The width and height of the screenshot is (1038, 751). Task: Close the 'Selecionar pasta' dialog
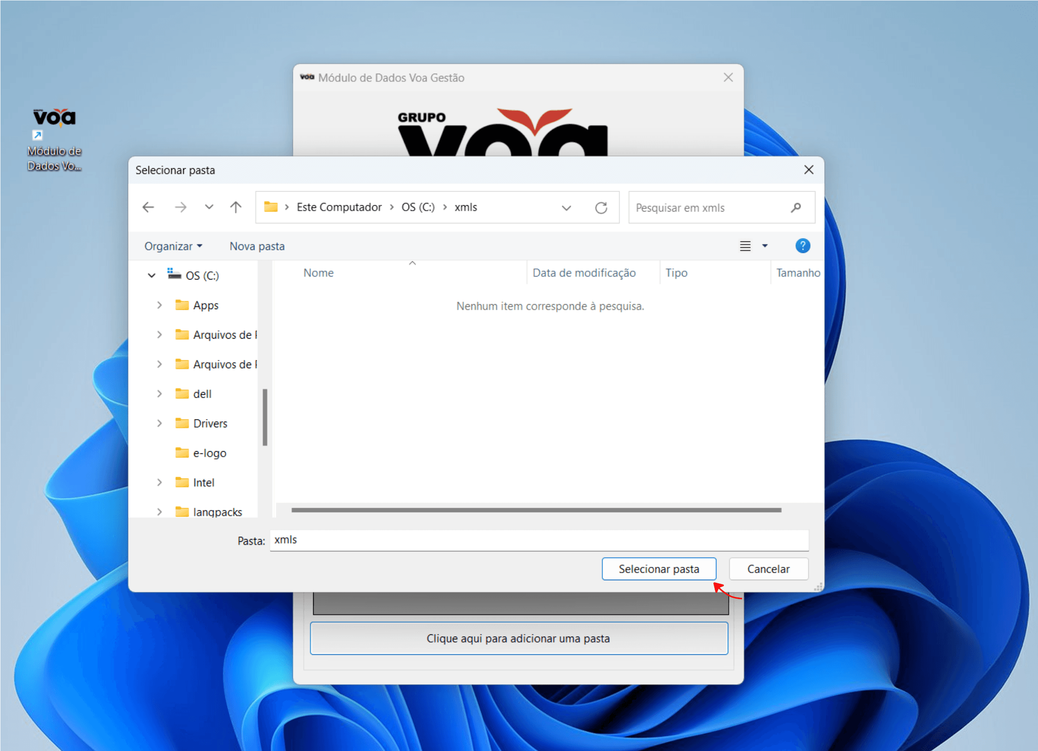[808, 170]
